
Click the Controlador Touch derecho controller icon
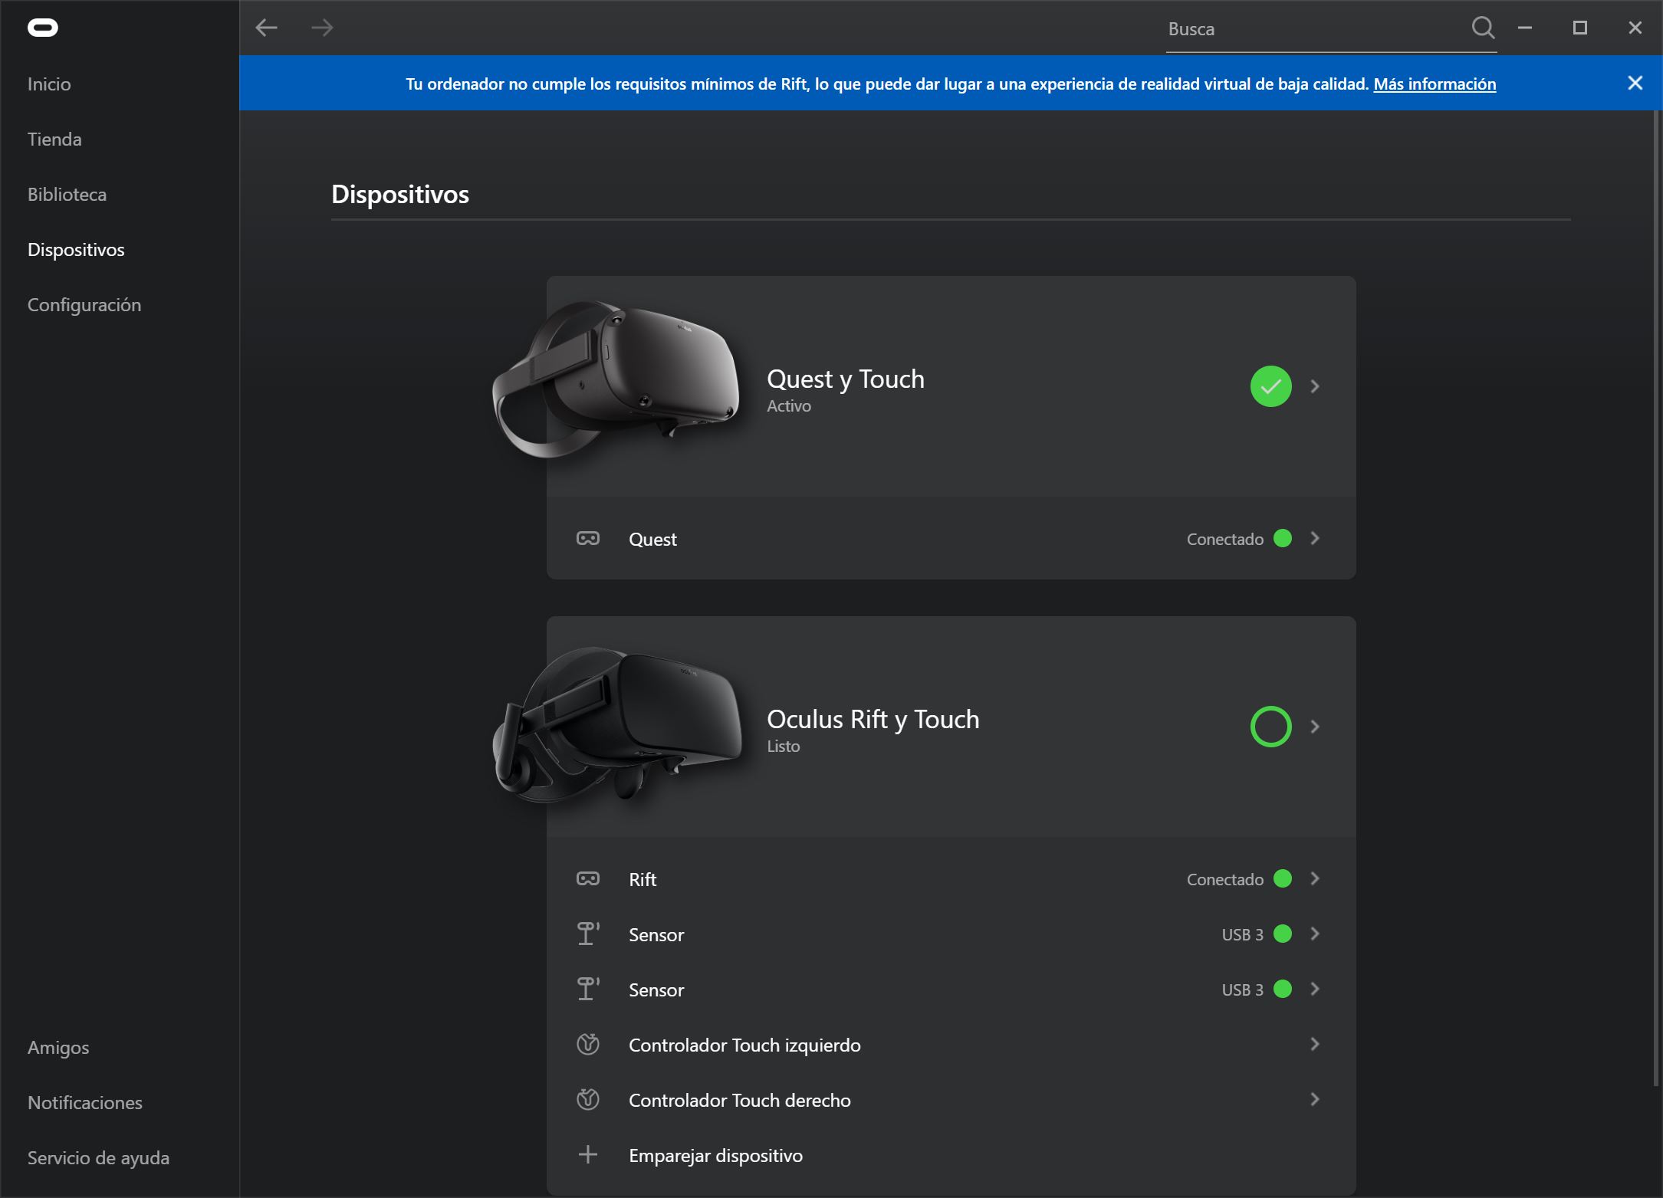[x=587, y=1100]
